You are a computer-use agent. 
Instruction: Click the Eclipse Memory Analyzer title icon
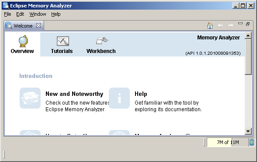pos(6,6)
